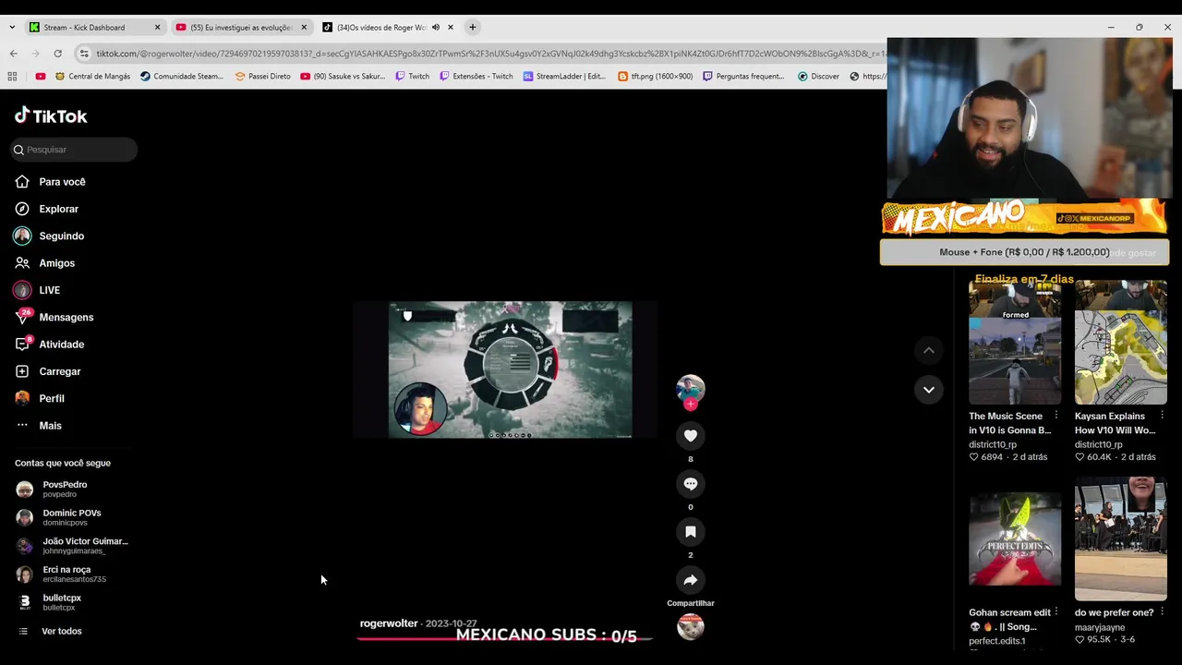Screen dimensions: 1182x665
Task: Open the Twitch bookmark
Action: pos(412,77)
